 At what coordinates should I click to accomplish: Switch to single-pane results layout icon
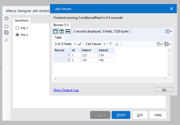(x=55, y=31)
